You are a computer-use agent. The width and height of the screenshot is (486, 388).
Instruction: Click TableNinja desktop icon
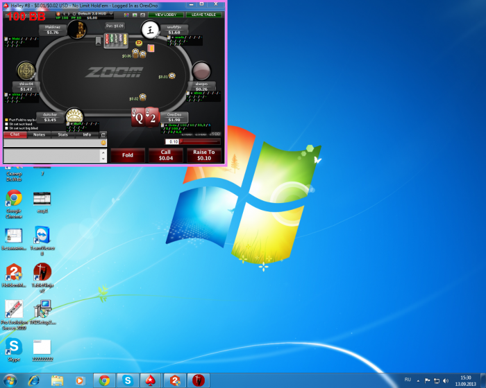pos(42,272)
